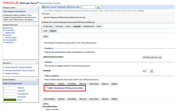Image resolution: width=176 pixels, height=111 pixels.
Task: Click the lower Move Up button
Action: [x=83, y=99]
